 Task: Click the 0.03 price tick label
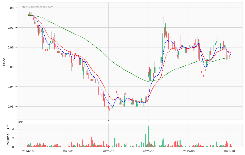coord(10,107)
